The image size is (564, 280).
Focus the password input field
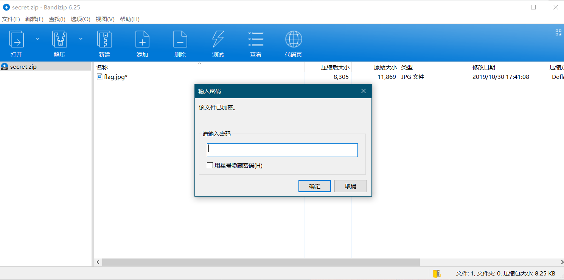[282, 150]
